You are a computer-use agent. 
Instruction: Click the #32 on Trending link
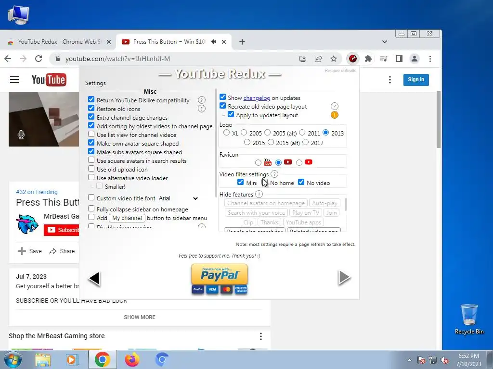(x=37, y=192)
